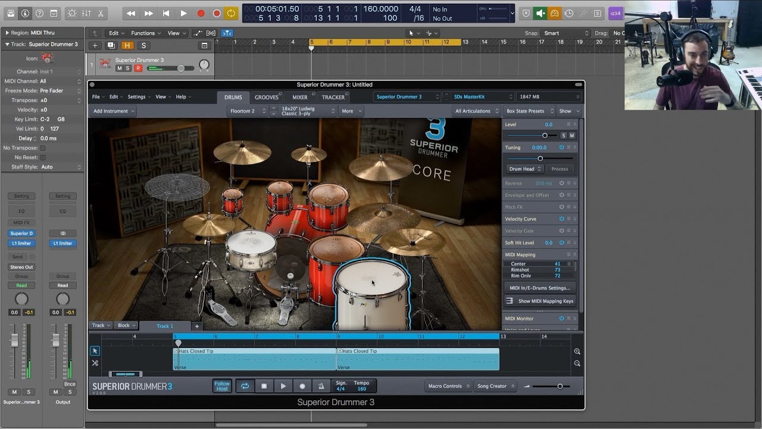This screenshot has width=762, height=429.
Task: Click the Fast Forward transport button
Action: point(149,13)
